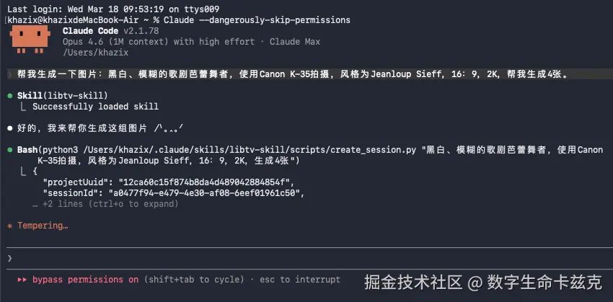613x302 pixels.
Task: Click in the empty prompt input line
Action: tap(288, 258)
